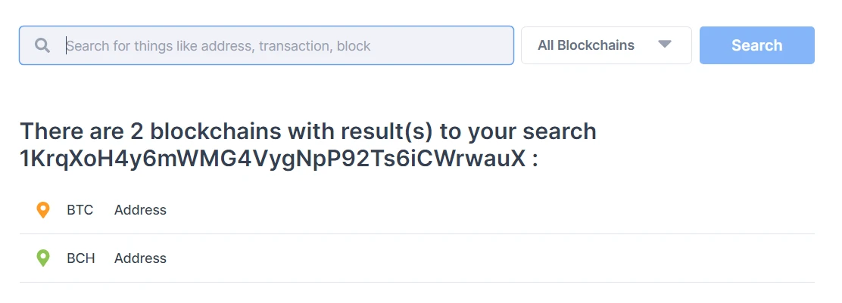This screenshot has height=303, width=842.
Task: Open the All Blockchains selector
Action: [607, 45]
